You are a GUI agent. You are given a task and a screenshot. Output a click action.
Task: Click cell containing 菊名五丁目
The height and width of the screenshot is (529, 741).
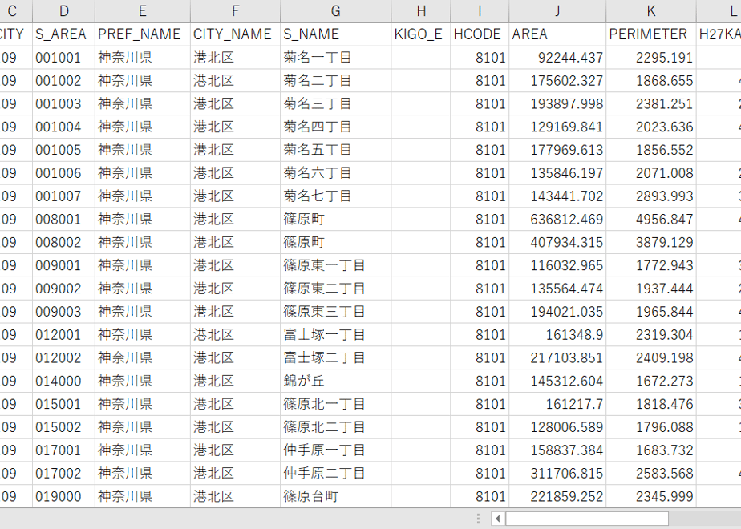tap(335, 150)
